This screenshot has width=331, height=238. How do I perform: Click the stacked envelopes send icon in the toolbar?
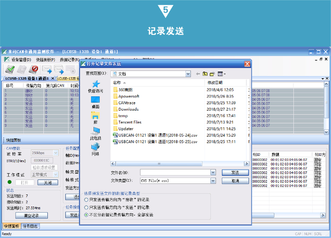pyautogui.click(x=59, y=69)
